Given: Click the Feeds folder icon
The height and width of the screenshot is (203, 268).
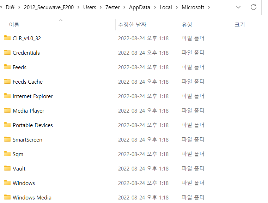Looking at the screenshot, I should coord(7,67).
